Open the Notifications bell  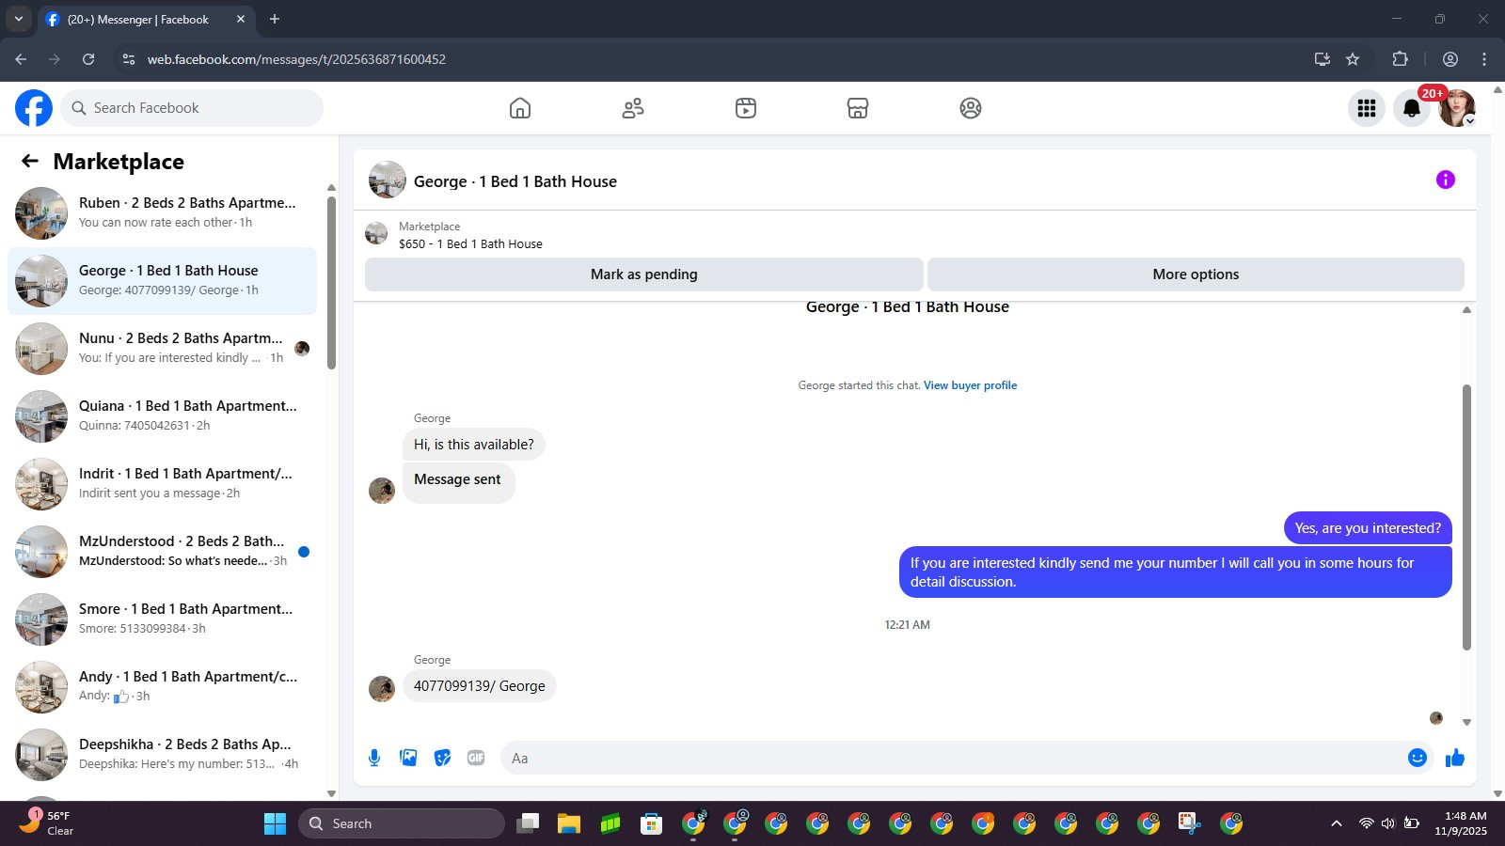click(x=1412, y=108)
